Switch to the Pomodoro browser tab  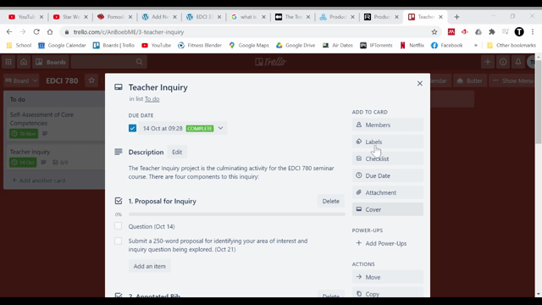click(114, 17)
